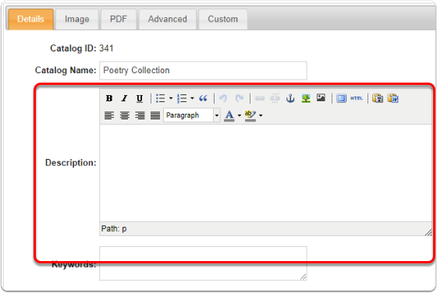Click inside the Description editor text area
437x293 pixels.
tap(265, 173)
